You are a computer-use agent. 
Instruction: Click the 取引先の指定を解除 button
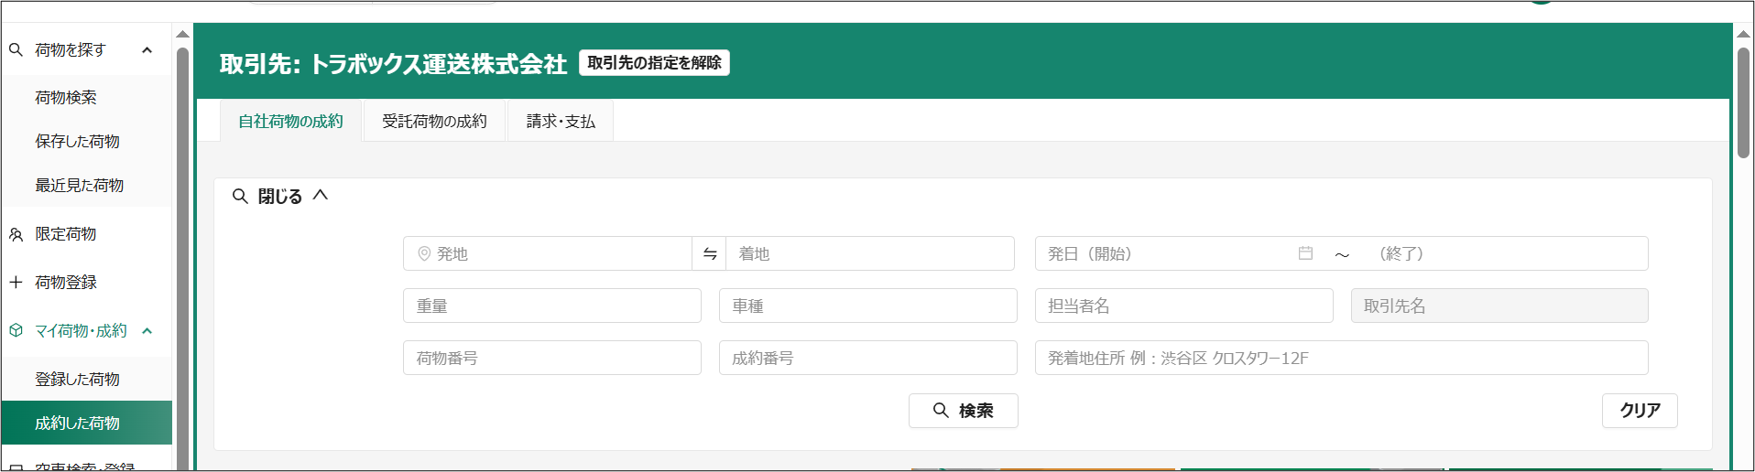654,63
